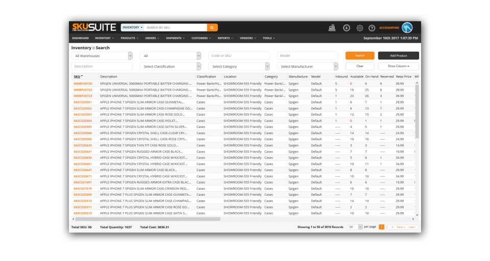
Task: Click the Clear button
Action: click(360, 66)
